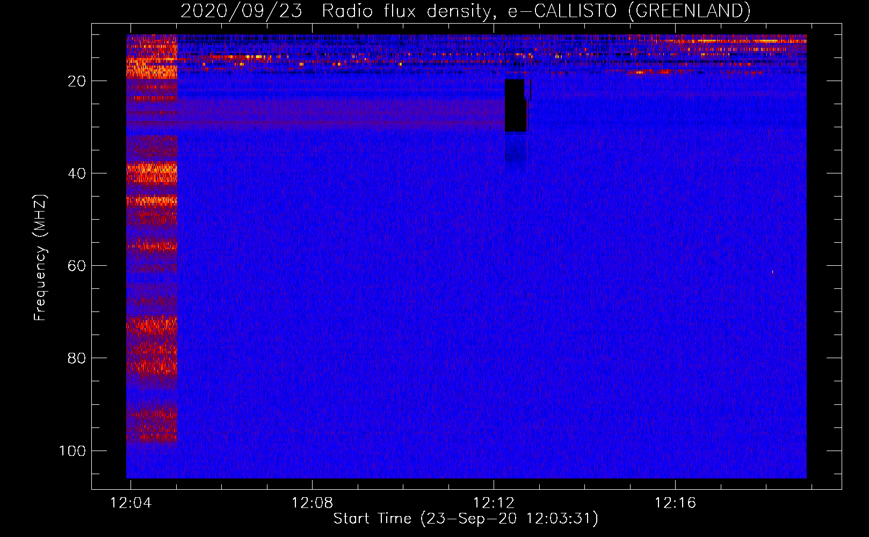The image size is (869, 537).
Task: Click the 20 frequency tick label
Action: [x=77, y=81]
